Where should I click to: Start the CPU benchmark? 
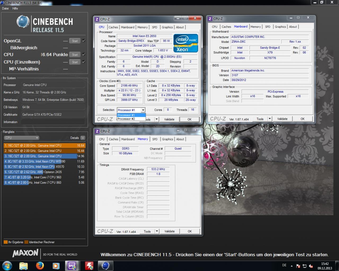point(75,55)
